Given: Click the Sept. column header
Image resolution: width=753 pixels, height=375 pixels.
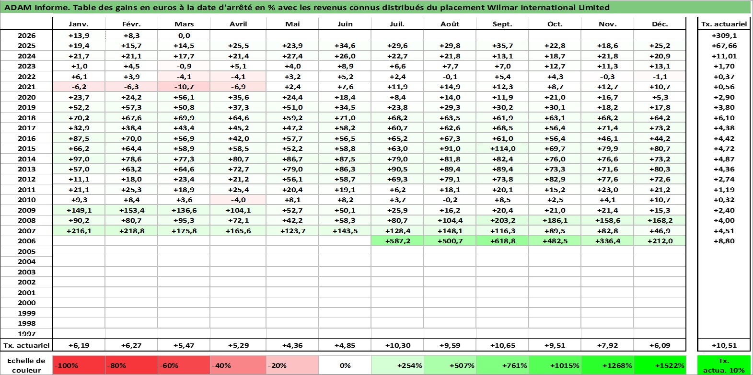Looking at the screenshot, I should pyautogui.click(x=502, y=24).
